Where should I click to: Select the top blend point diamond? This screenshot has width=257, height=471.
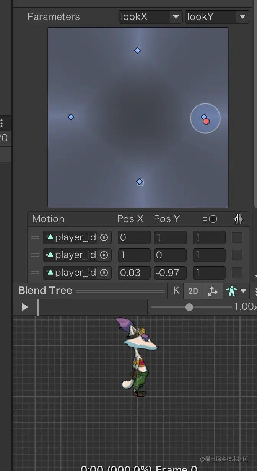click(138, 50)
